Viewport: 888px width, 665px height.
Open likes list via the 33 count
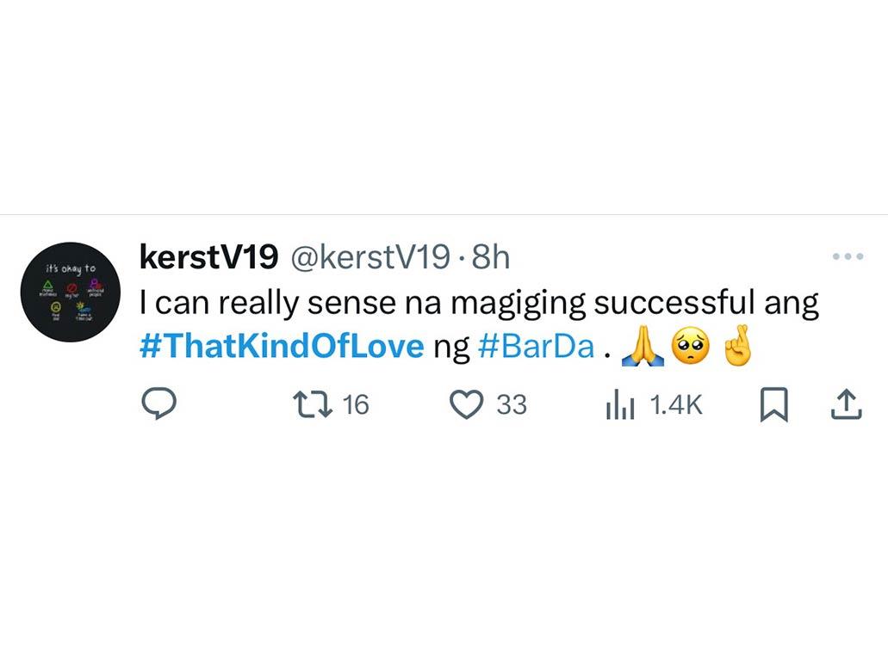click(x=511, y=404)
